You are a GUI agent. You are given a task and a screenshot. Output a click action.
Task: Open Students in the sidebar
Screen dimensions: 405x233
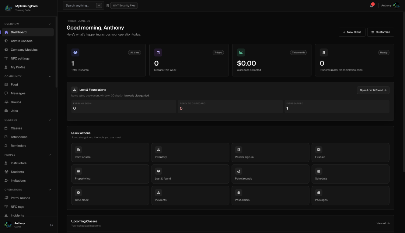(28, 172)
